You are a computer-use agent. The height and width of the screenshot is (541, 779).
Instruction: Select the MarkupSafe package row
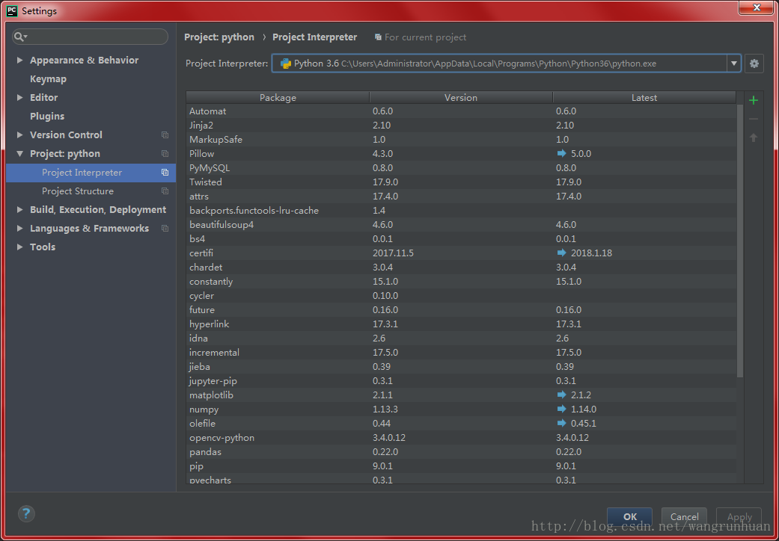462,139
